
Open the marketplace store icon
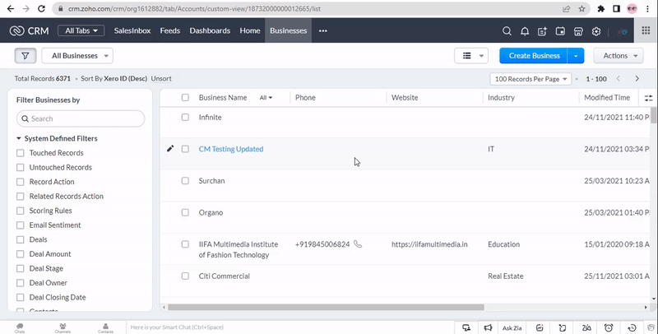click(x=578, y=31)
